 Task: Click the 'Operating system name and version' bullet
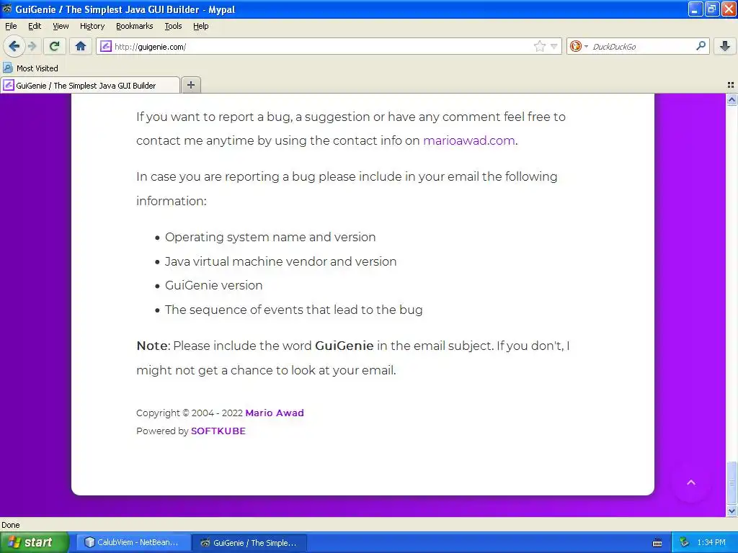pyautogui.click(x=270, y=237)
